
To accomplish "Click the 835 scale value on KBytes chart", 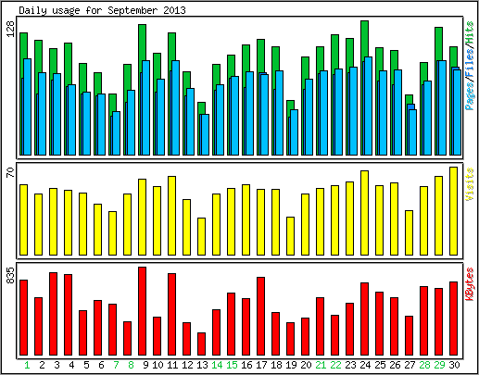I will tap(10, 276).
